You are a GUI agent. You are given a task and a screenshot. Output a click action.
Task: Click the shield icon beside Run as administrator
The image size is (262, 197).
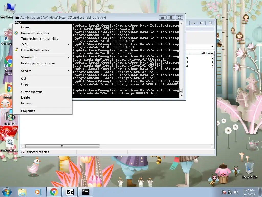[16, 33]
